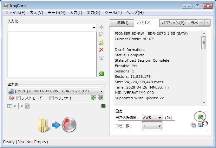The height and width of the screenshot is (148, 216).
Task: Click the 'Erasable: Yes' line
Action: (x=126, y=66)
